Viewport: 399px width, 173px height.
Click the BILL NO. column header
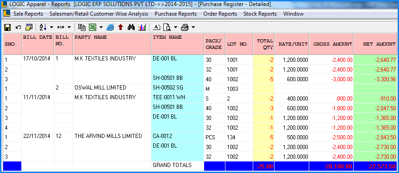click(x=63, y=44)
